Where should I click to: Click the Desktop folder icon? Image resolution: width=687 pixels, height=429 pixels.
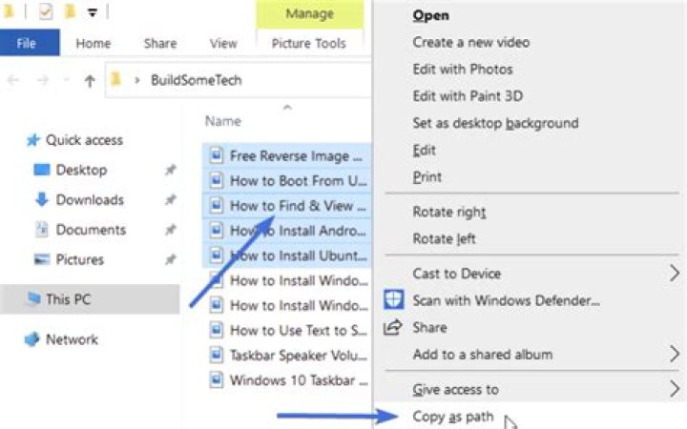coord(42,170)
